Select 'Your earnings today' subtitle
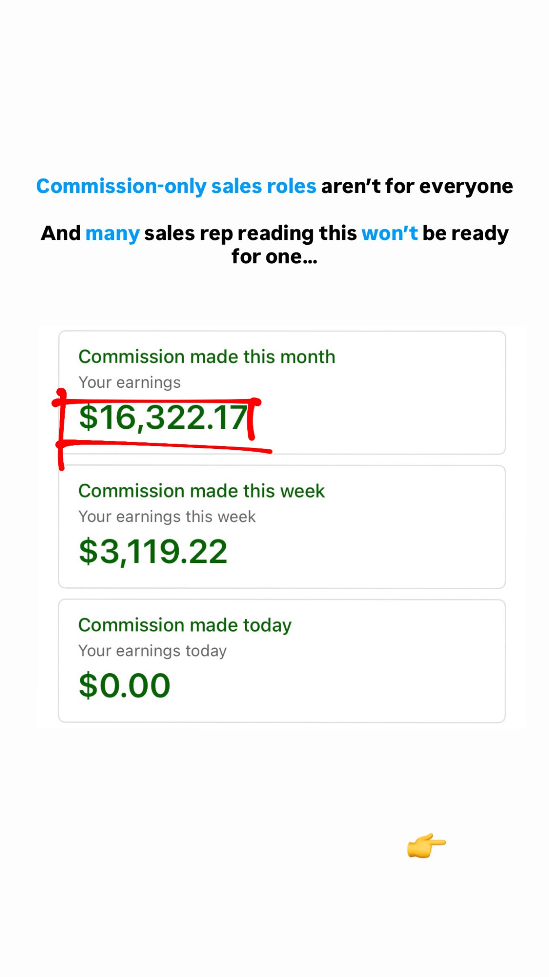Viewport: 549px width, 977px height. 152,651
